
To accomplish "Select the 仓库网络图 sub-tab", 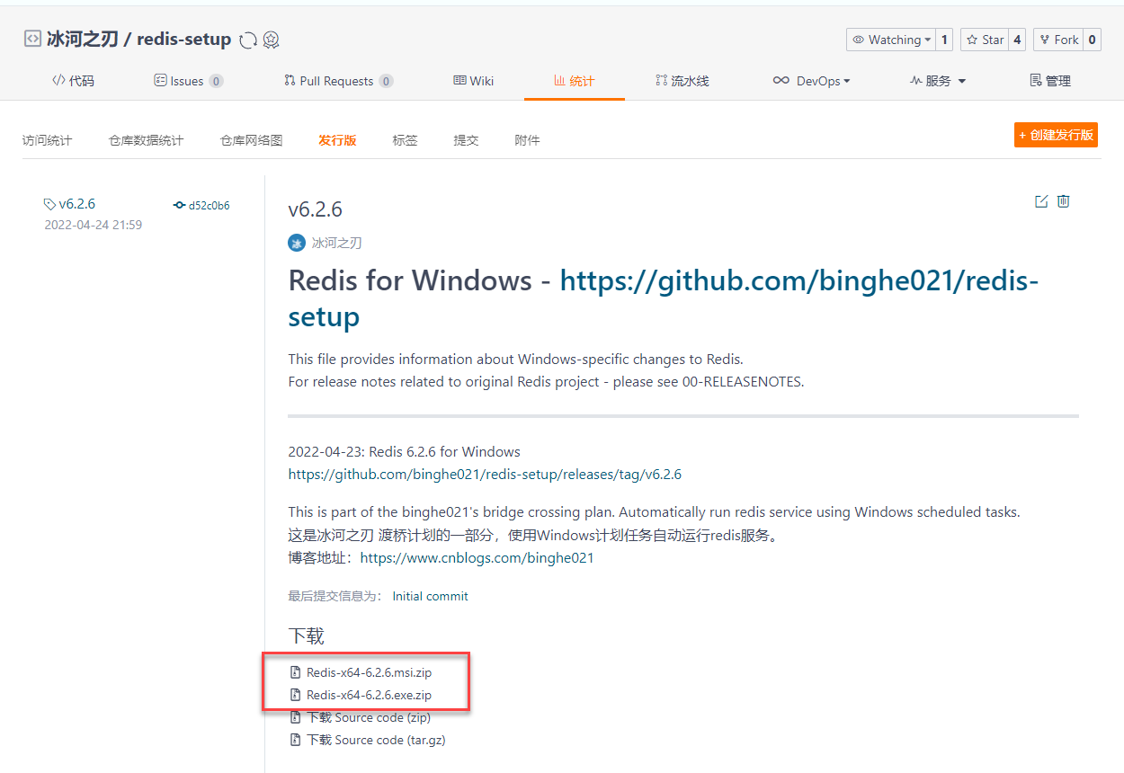I will 251,140.
